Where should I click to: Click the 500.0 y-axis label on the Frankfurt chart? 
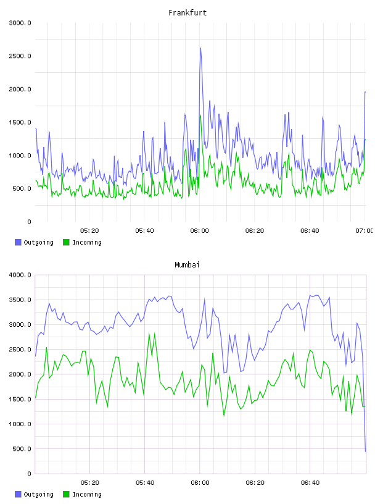point(22,188)
